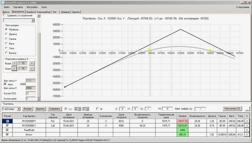Click the X icon in Итого row
252x143 pixels.
(x=247, y=134)
